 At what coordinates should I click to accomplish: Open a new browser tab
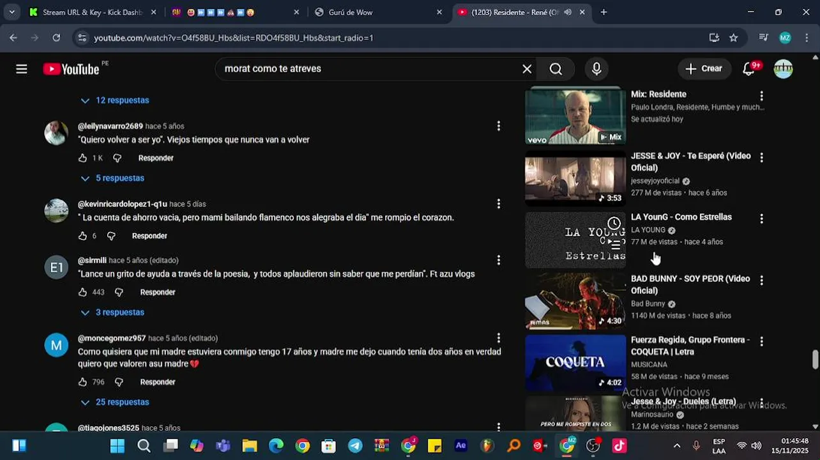(604, 12)
